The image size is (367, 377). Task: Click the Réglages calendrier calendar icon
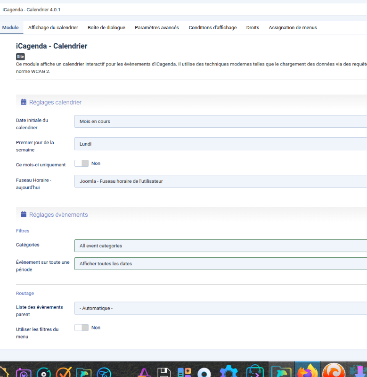click(x=24, y=102)
